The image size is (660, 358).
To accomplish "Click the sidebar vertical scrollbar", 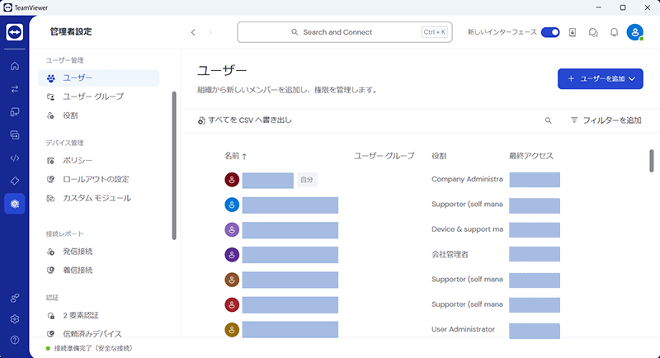I will [x=173, y=165].
